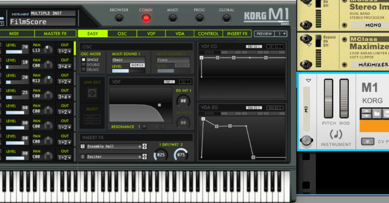
Task: Open the MASTER FX tab
Action: 55,33
